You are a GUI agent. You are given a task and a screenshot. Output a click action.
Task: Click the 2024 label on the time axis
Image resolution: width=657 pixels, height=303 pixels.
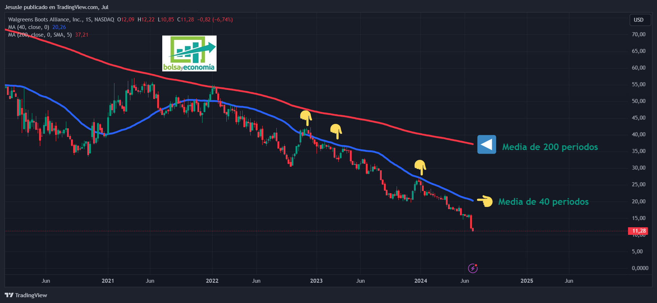[420, 281]
